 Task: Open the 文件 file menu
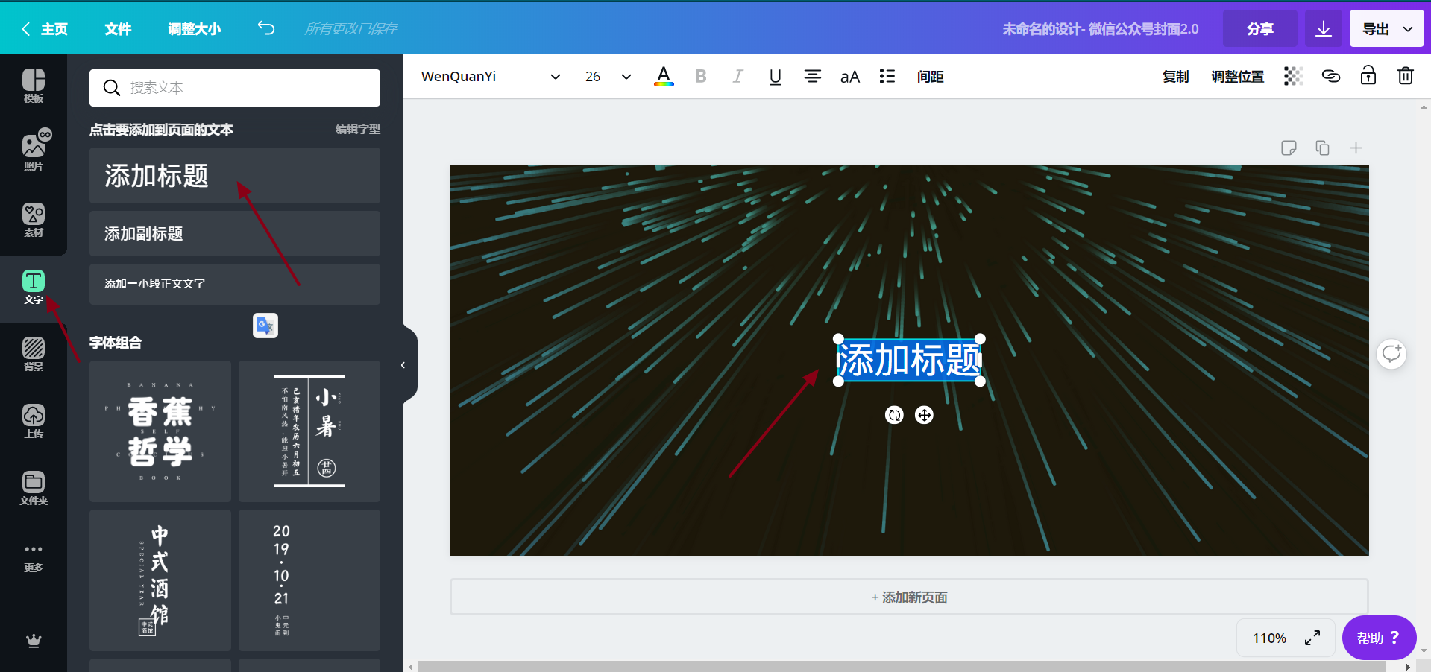(118, 28)
